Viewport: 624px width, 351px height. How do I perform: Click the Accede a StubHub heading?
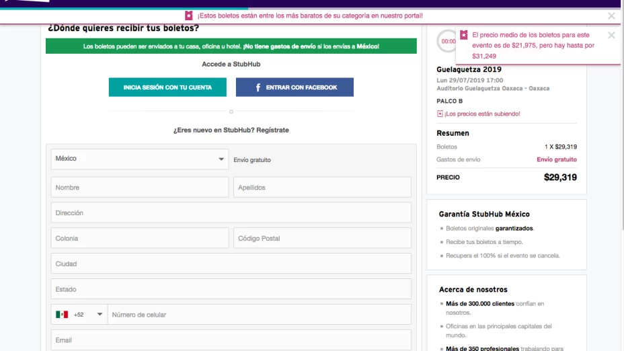[x=231, y=64]
